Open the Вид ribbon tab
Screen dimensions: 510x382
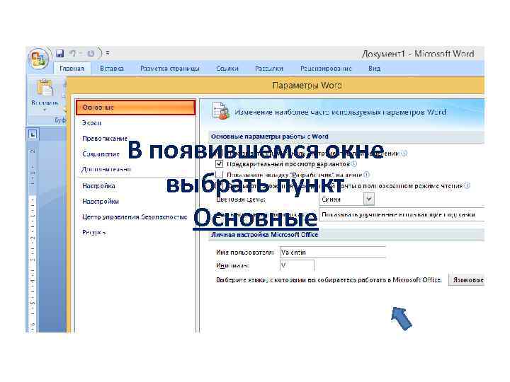[x=375, y=69]
